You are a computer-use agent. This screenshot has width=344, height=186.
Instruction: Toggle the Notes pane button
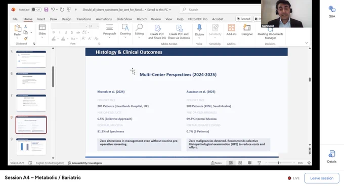(x=217, y=163)
